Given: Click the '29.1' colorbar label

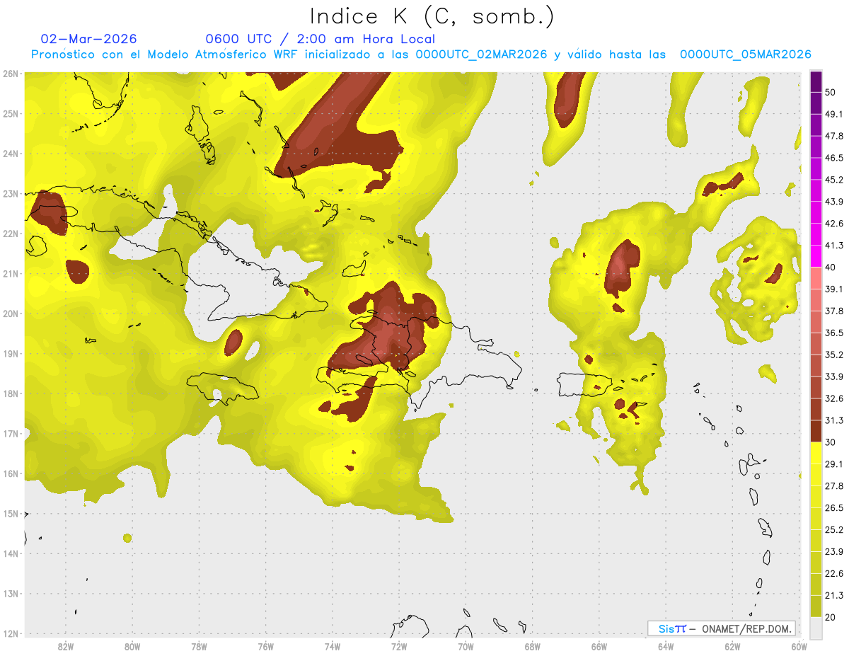Looking at the screenshot, I should (x=834, y=464).
